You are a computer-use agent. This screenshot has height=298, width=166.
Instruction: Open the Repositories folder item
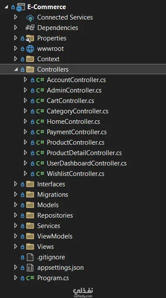tap(55, 215)
